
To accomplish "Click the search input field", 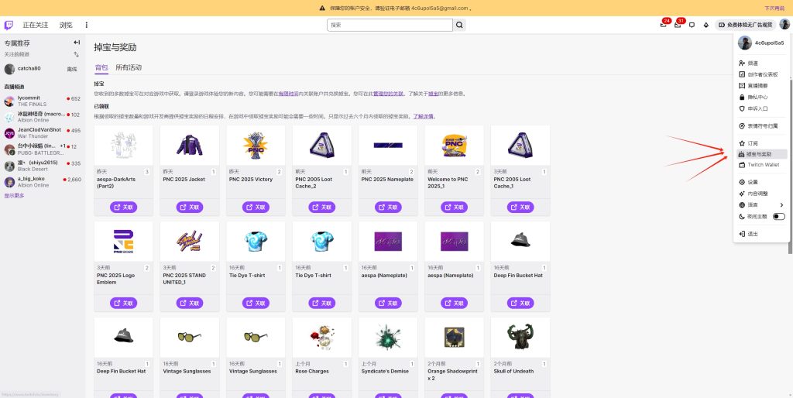I will [x=390, y=25].
